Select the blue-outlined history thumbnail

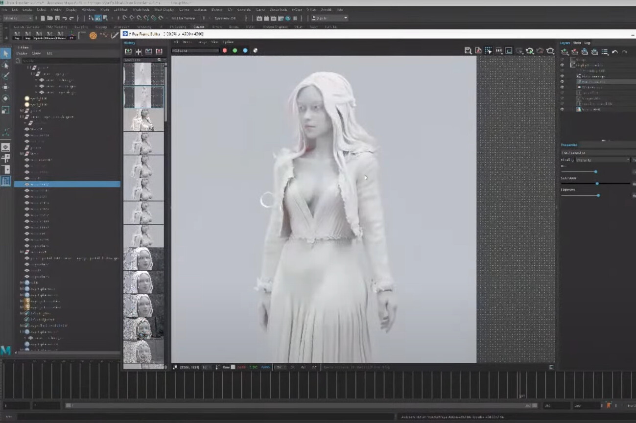click(143, 97)
